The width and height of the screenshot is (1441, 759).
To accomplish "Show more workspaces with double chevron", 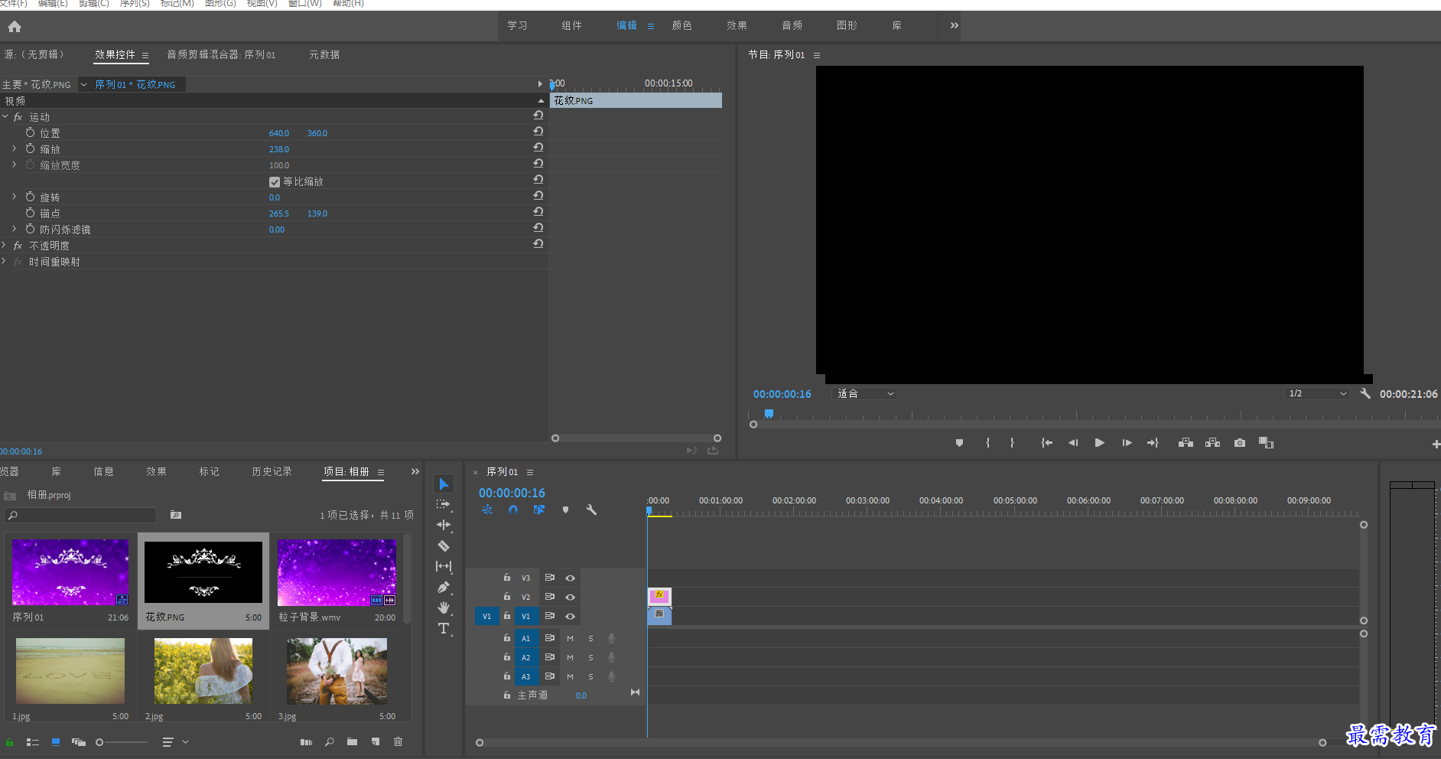I will pos(954,25).
